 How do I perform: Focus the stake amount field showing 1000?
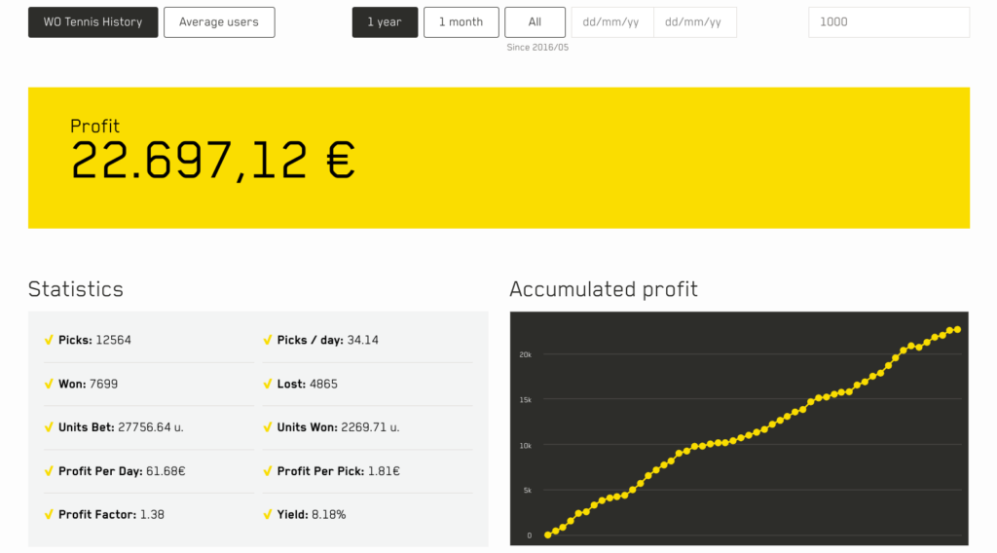[x=888, y=22]
